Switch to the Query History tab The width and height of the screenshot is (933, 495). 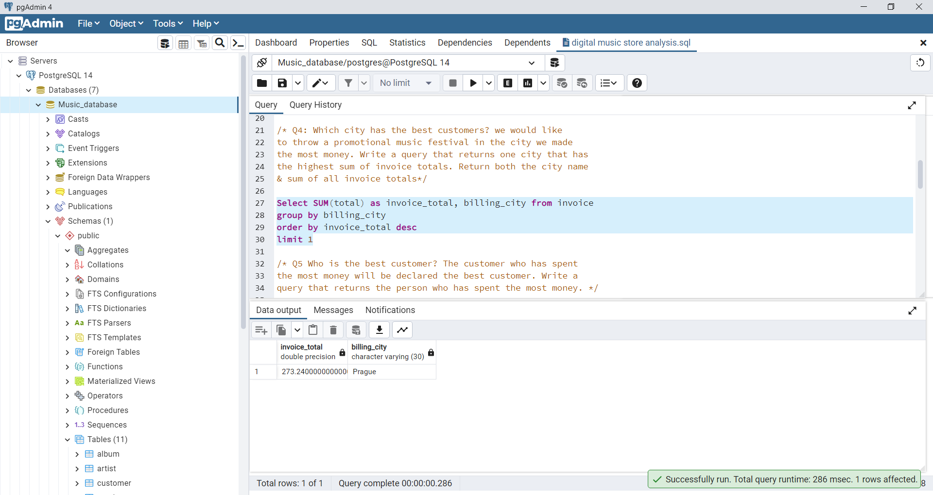(x=315, y=105)
